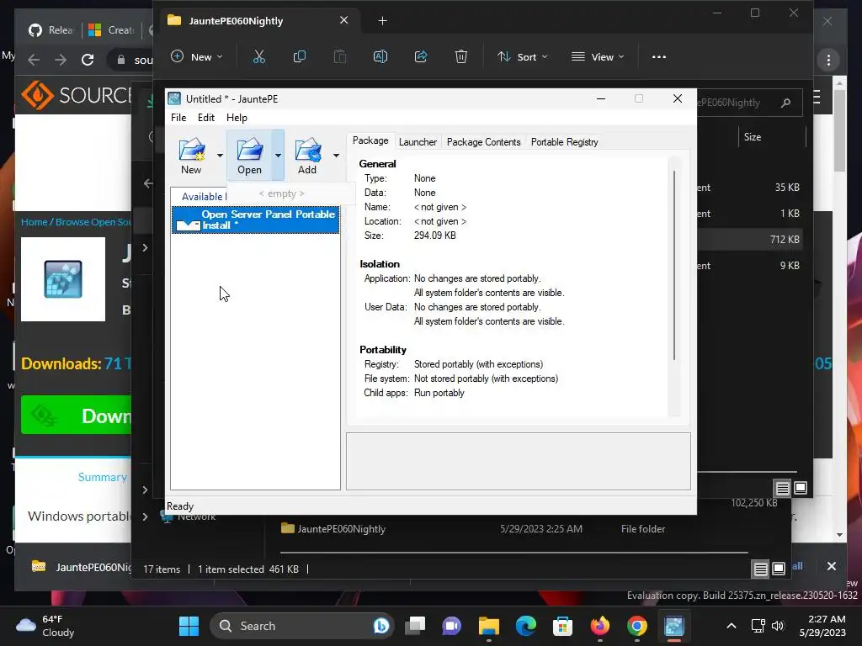Open the Sort dropdown in File Explorer

point(522,56)
